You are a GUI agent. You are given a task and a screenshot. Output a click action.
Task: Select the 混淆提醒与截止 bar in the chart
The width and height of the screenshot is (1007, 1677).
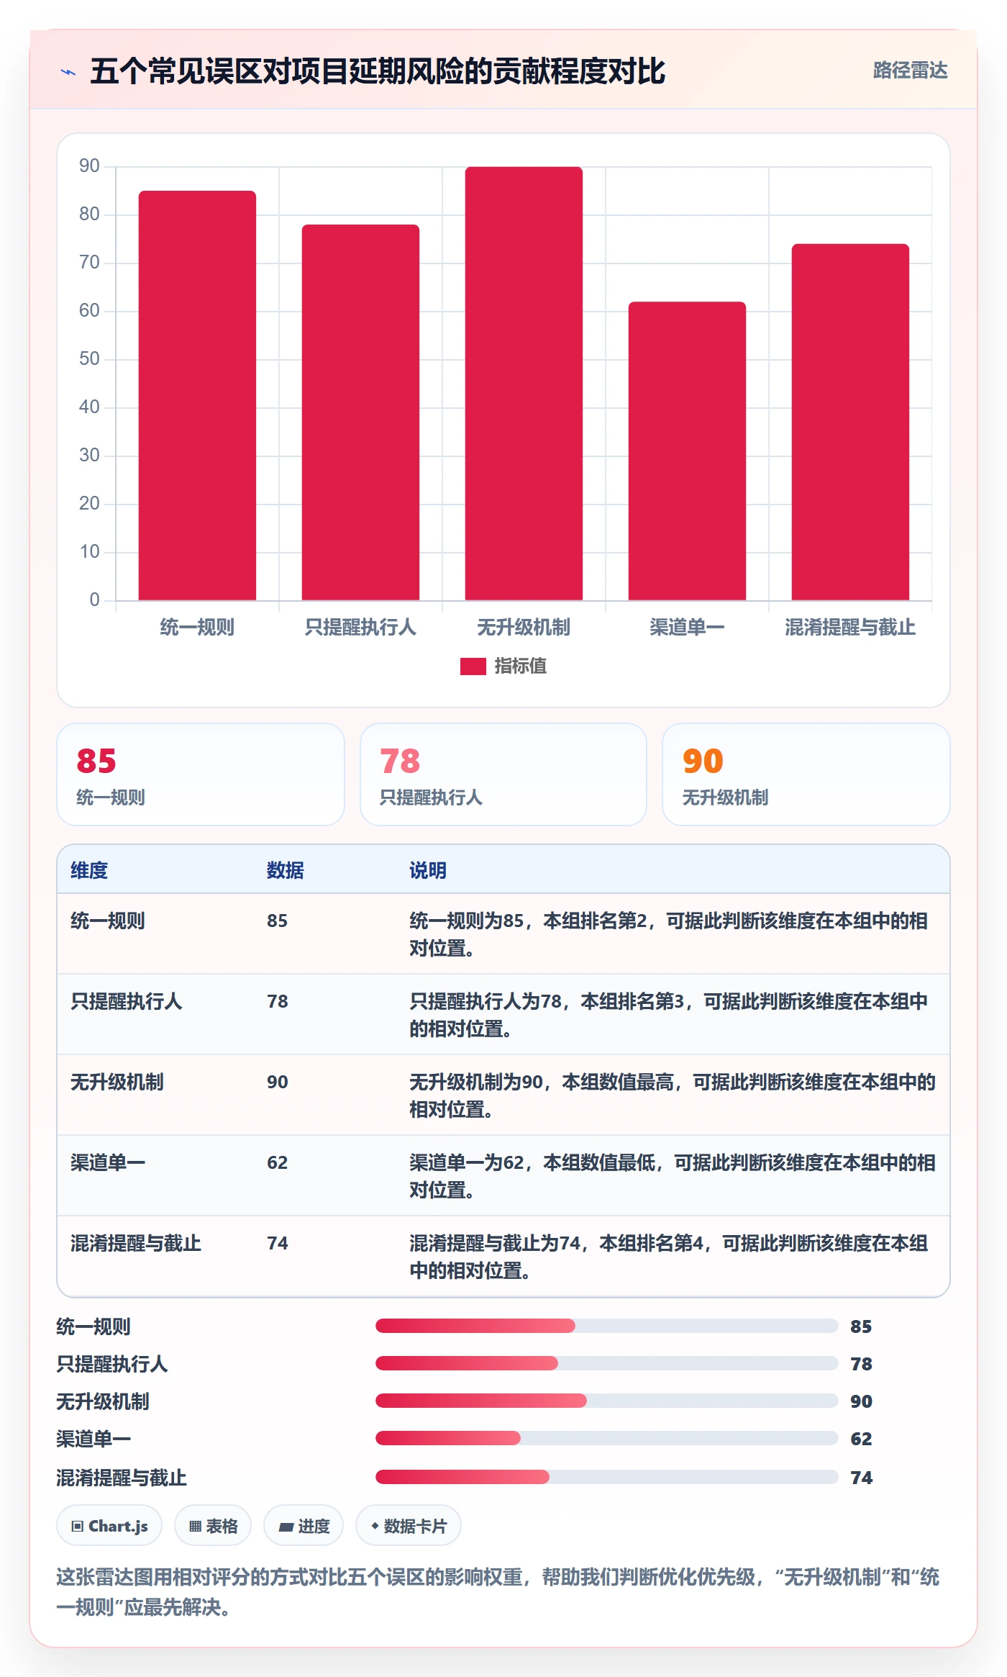[x=850, y=422]
